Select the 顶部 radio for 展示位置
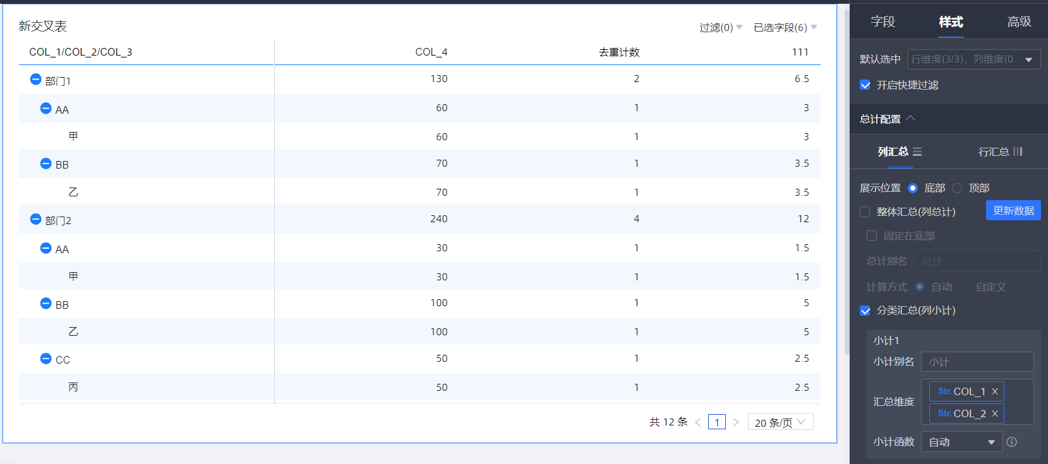The height and width of the screenshot is (464, 1048). (957, 188)
